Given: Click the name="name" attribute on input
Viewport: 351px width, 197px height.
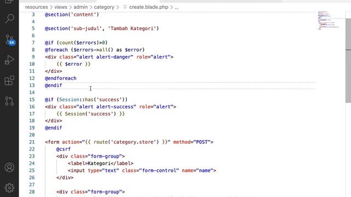Looking at the screenshot, I should click(197, 170).
